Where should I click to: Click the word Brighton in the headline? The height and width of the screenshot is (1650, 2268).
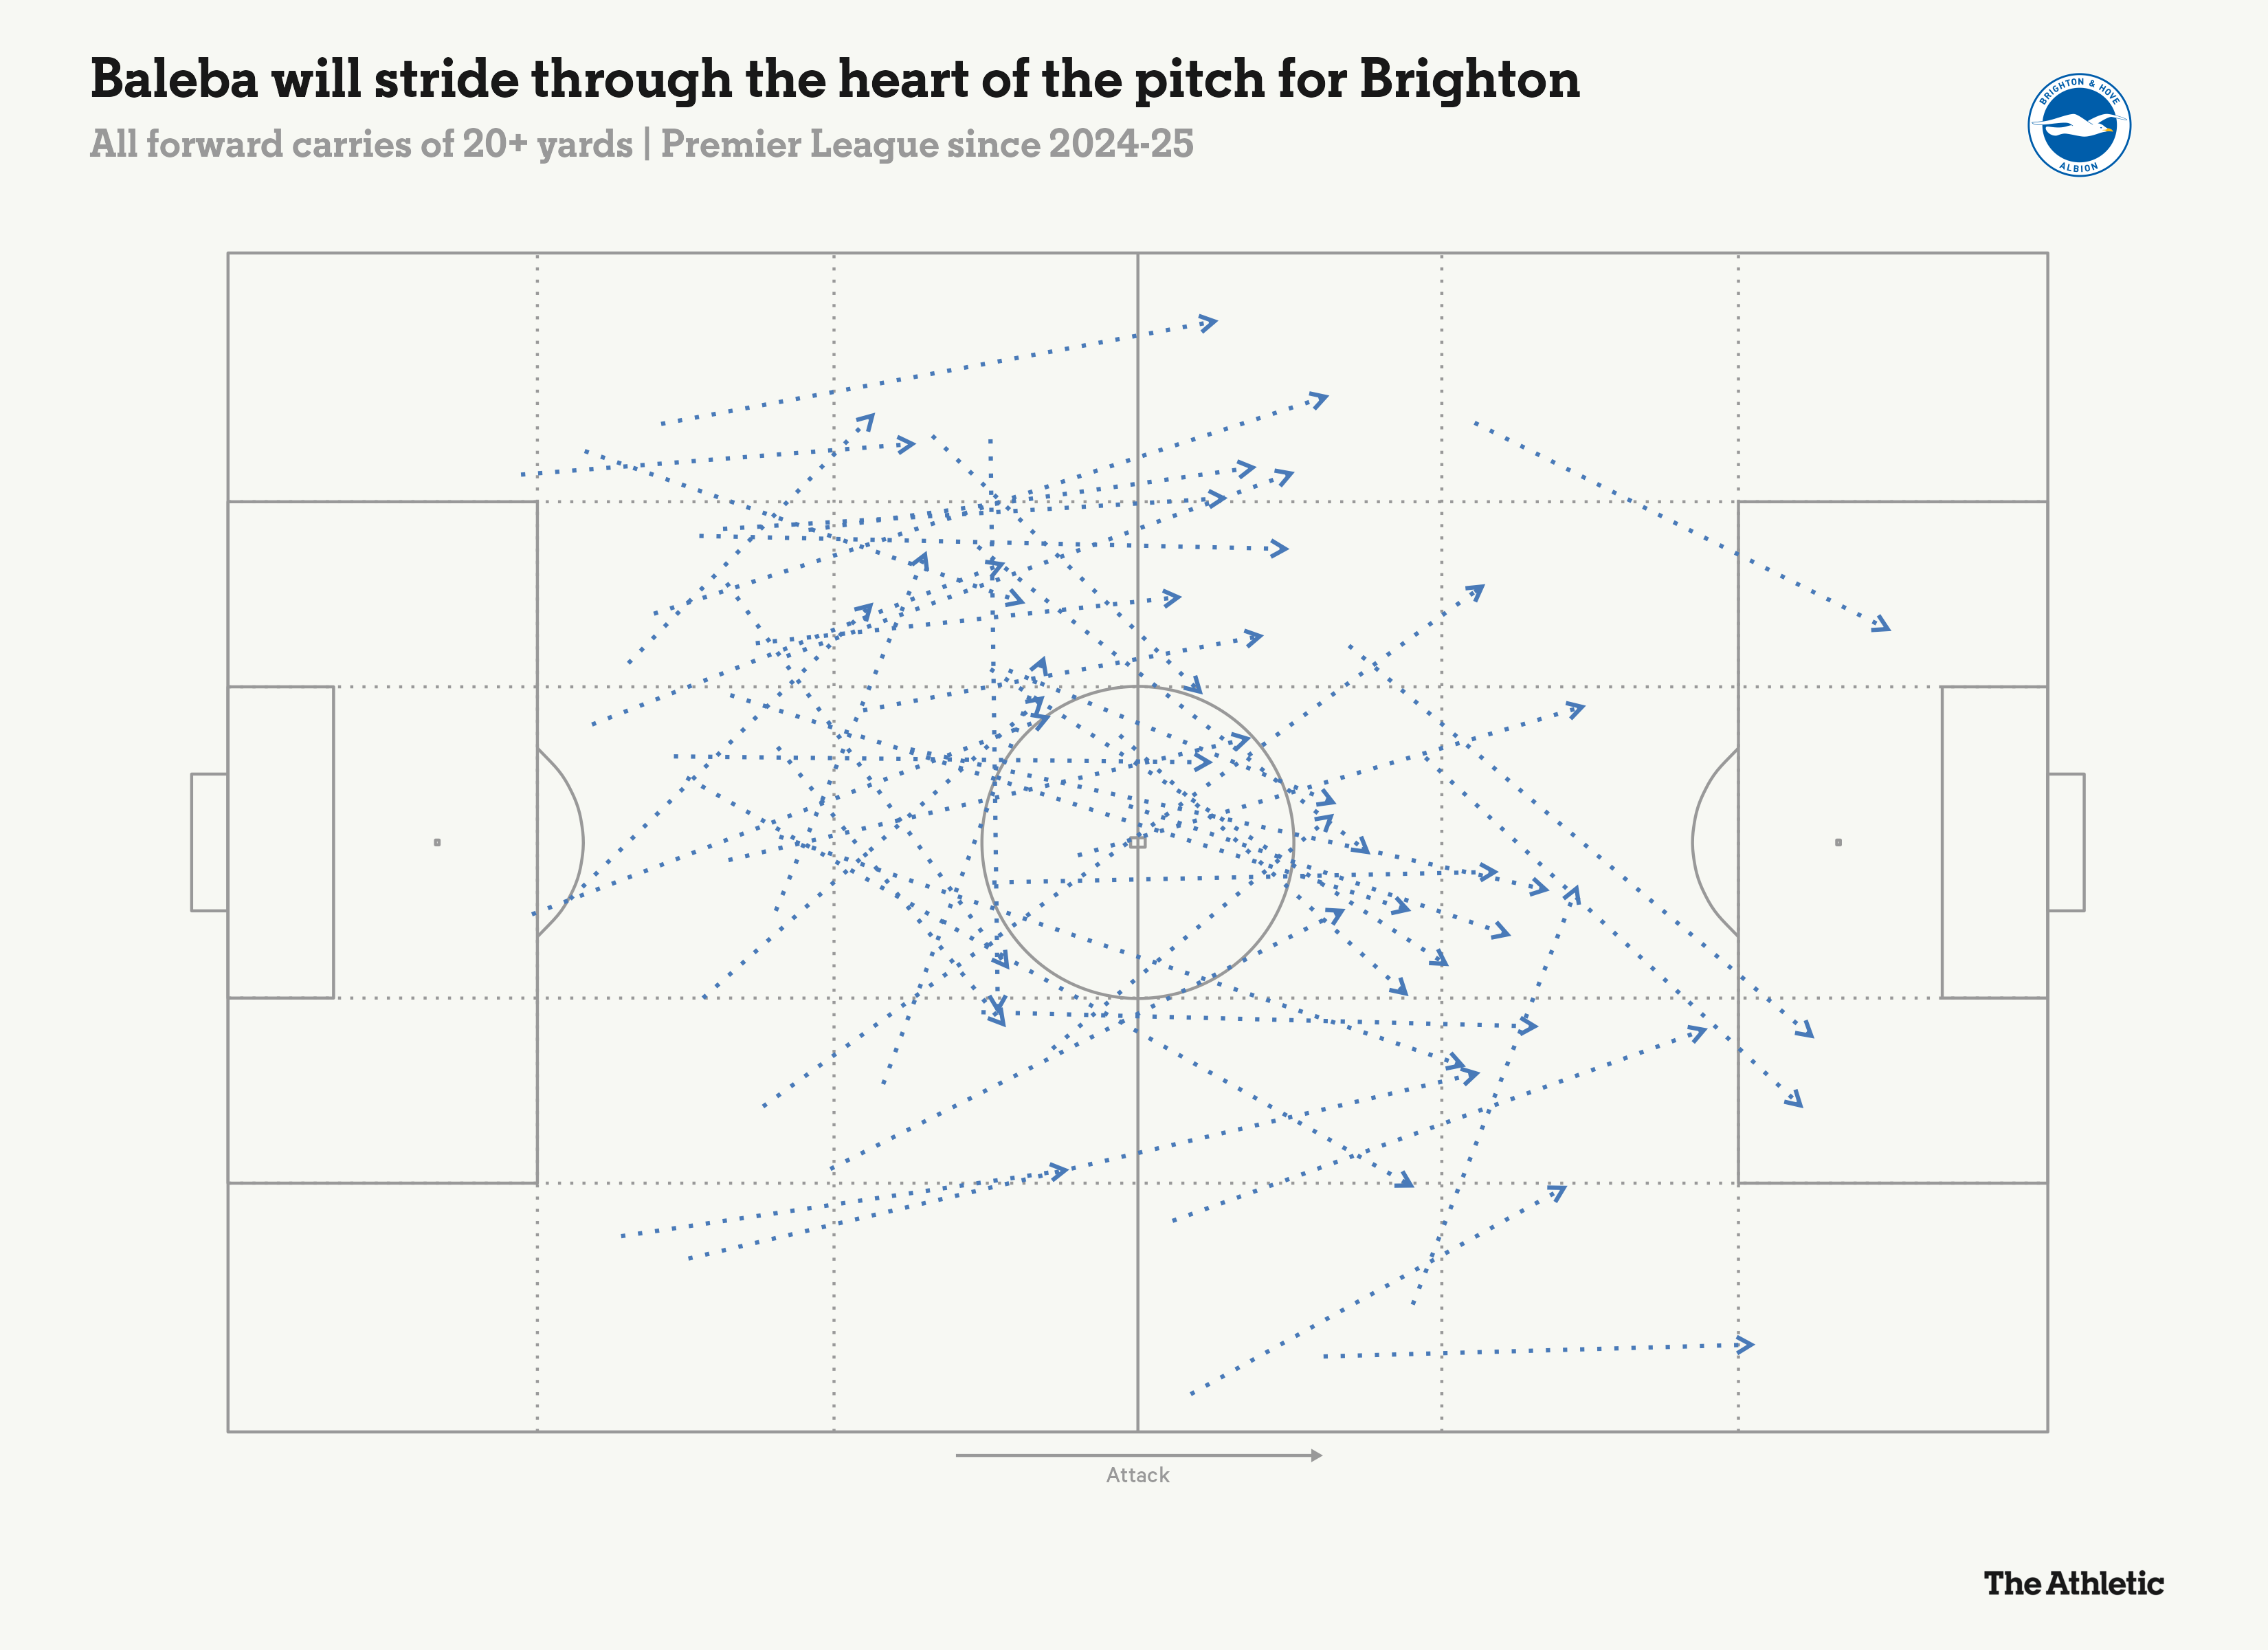pos(1469,79)
